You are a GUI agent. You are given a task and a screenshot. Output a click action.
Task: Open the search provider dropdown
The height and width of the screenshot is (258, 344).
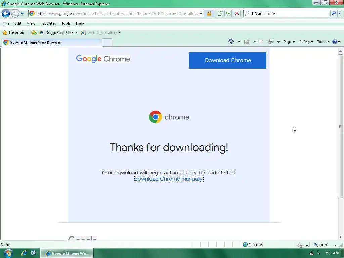coord(339,13)
